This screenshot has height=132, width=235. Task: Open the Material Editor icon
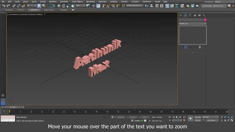tap(182, 6)
